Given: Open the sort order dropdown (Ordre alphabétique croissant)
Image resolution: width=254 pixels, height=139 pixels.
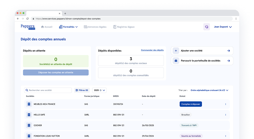Looking at the screenshot, I should click(x=209, y=90).
